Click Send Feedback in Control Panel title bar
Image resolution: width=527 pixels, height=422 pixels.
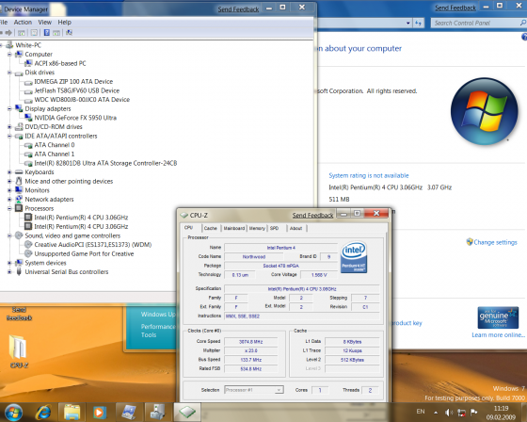pyautogui.click(x=455, y=8)
